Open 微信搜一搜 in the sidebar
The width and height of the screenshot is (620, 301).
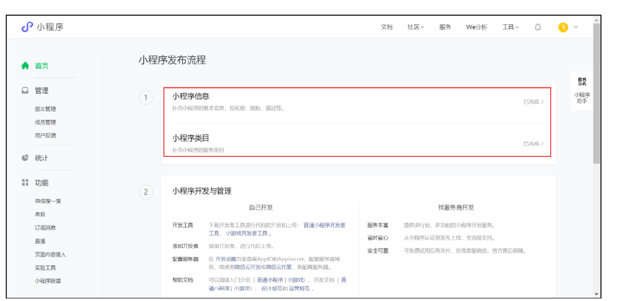click(x=48, y=201)
